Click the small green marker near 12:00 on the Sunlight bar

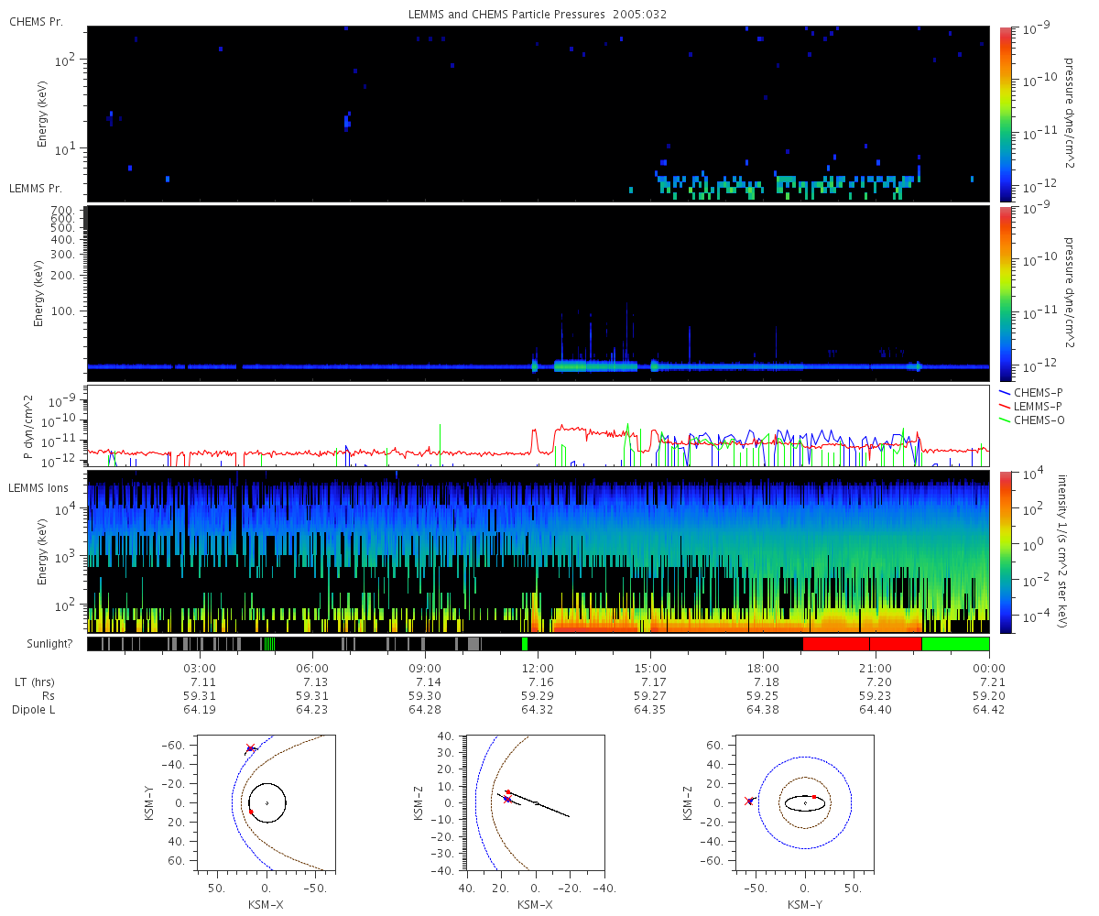(x=525, y=644)
